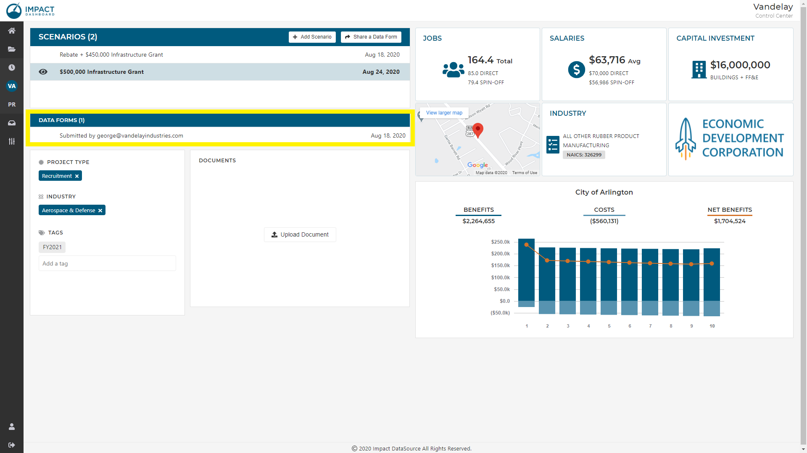Screen dimensions: 807x453
Task: Toggle eye icon on $500,000 Infrastructure Grant
Action: 43,72
